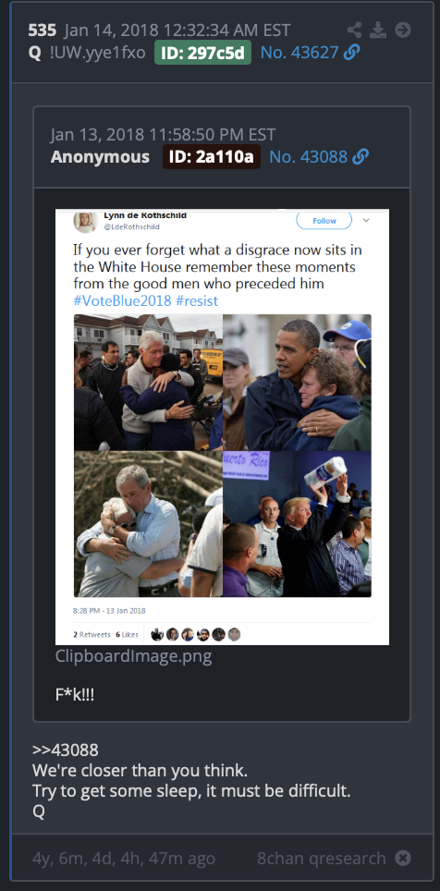440x891 pixels.
Task: Click the #VoteBlue2018 hashtag
Action: pyautogui.click(x=122, y=300)
